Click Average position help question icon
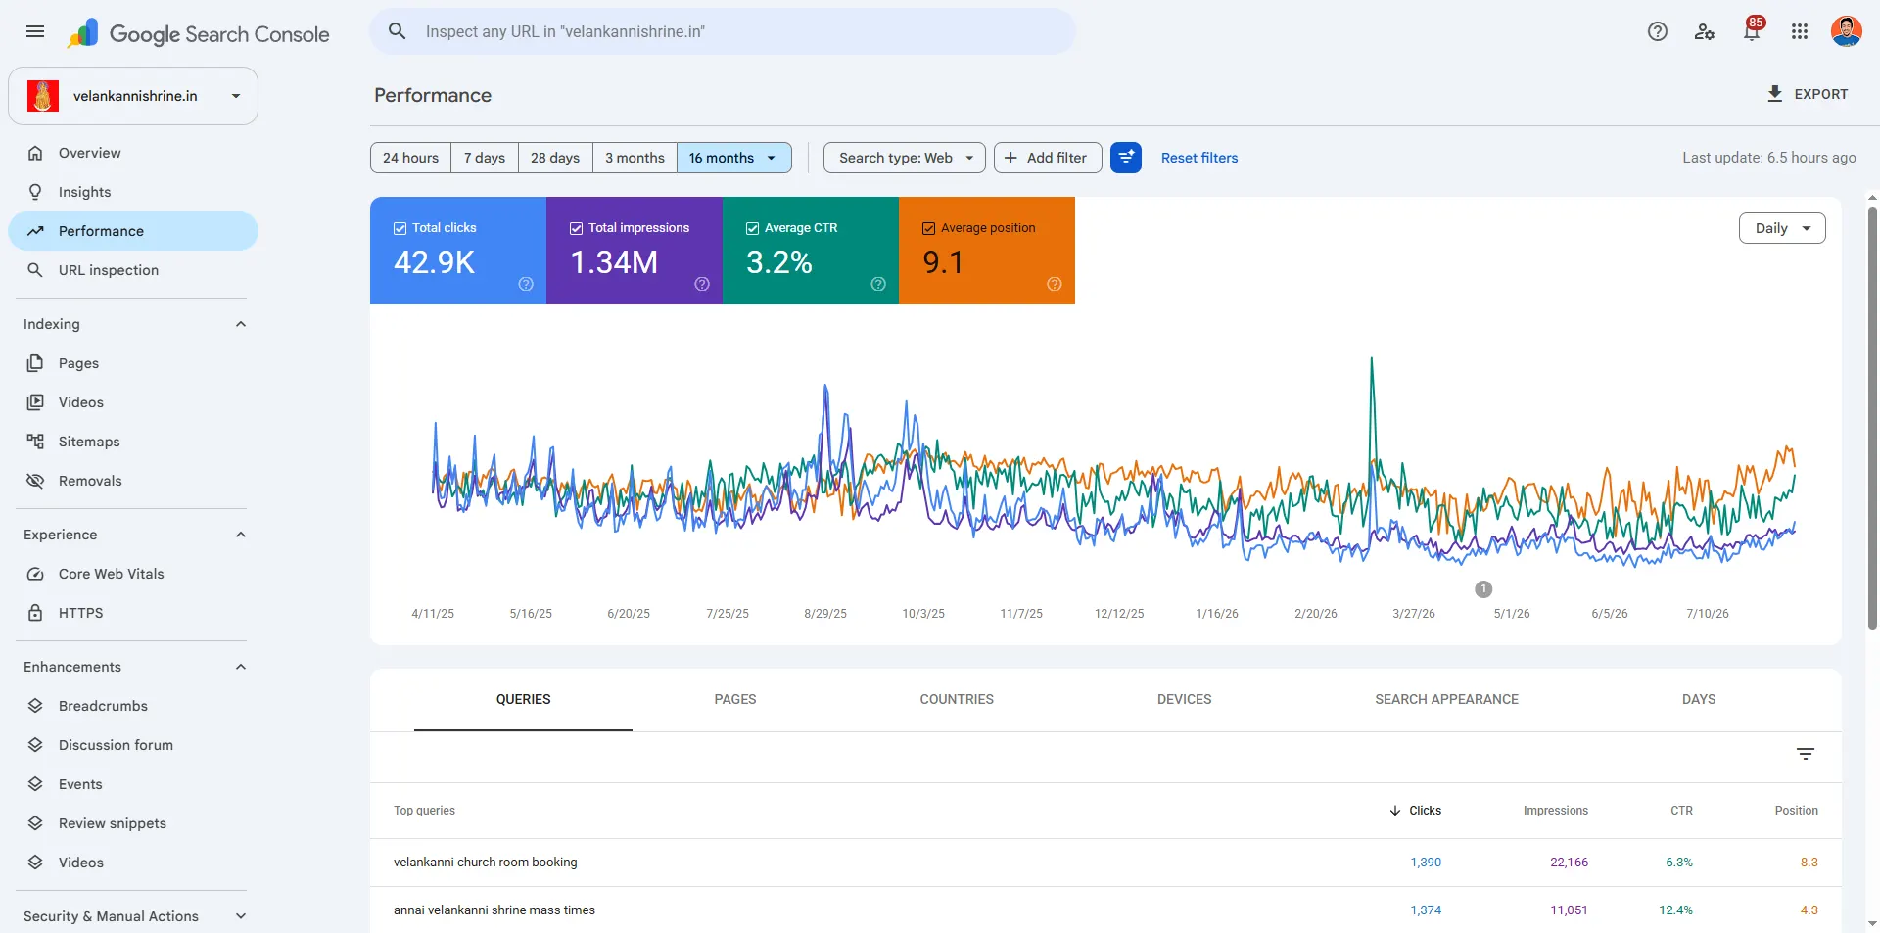Image resolution: width=1880 pixels, height=933 pixels. click(x=1055, y=284)
